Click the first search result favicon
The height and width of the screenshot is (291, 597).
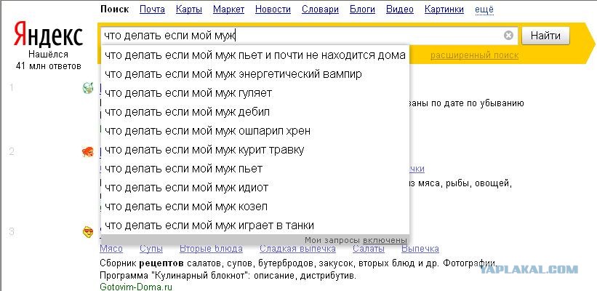88,89
